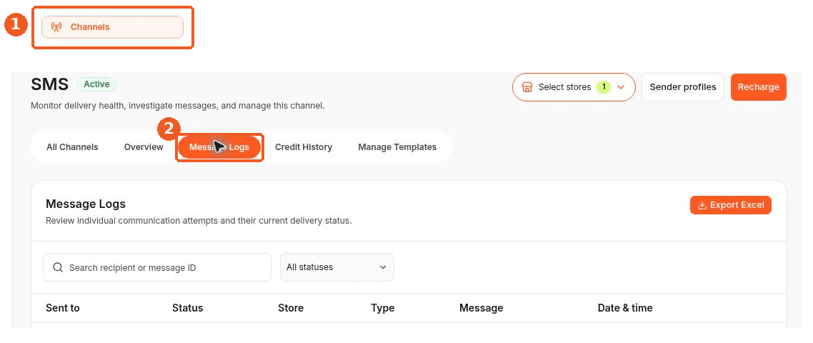Click the Recharge button
813x343 pixels.
[759, 87]
